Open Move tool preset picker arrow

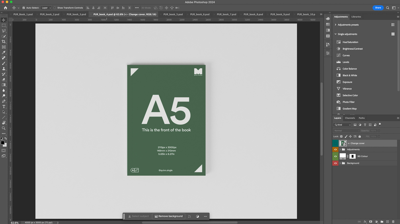[x=18, y=8]
